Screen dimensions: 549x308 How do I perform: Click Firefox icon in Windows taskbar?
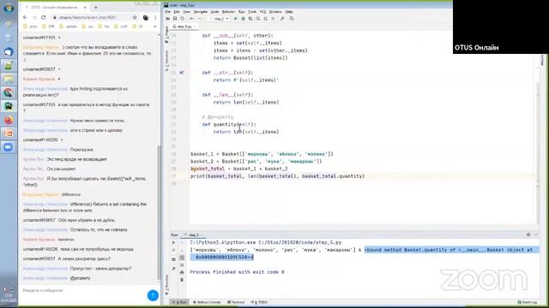point(9,120)
